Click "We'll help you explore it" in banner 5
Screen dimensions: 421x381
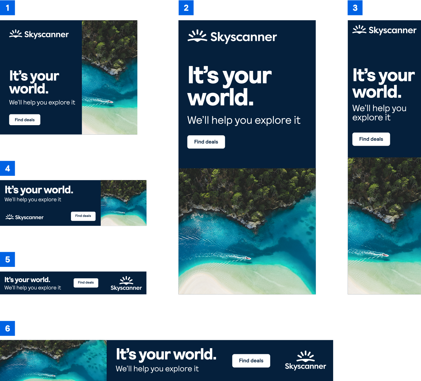click(x=33, y=288)
